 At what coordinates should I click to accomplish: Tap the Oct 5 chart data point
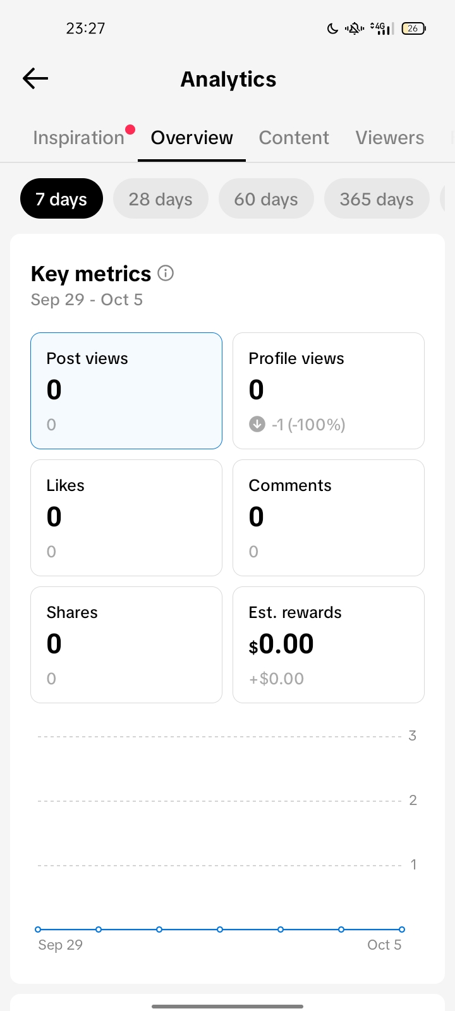click(402, 929)
